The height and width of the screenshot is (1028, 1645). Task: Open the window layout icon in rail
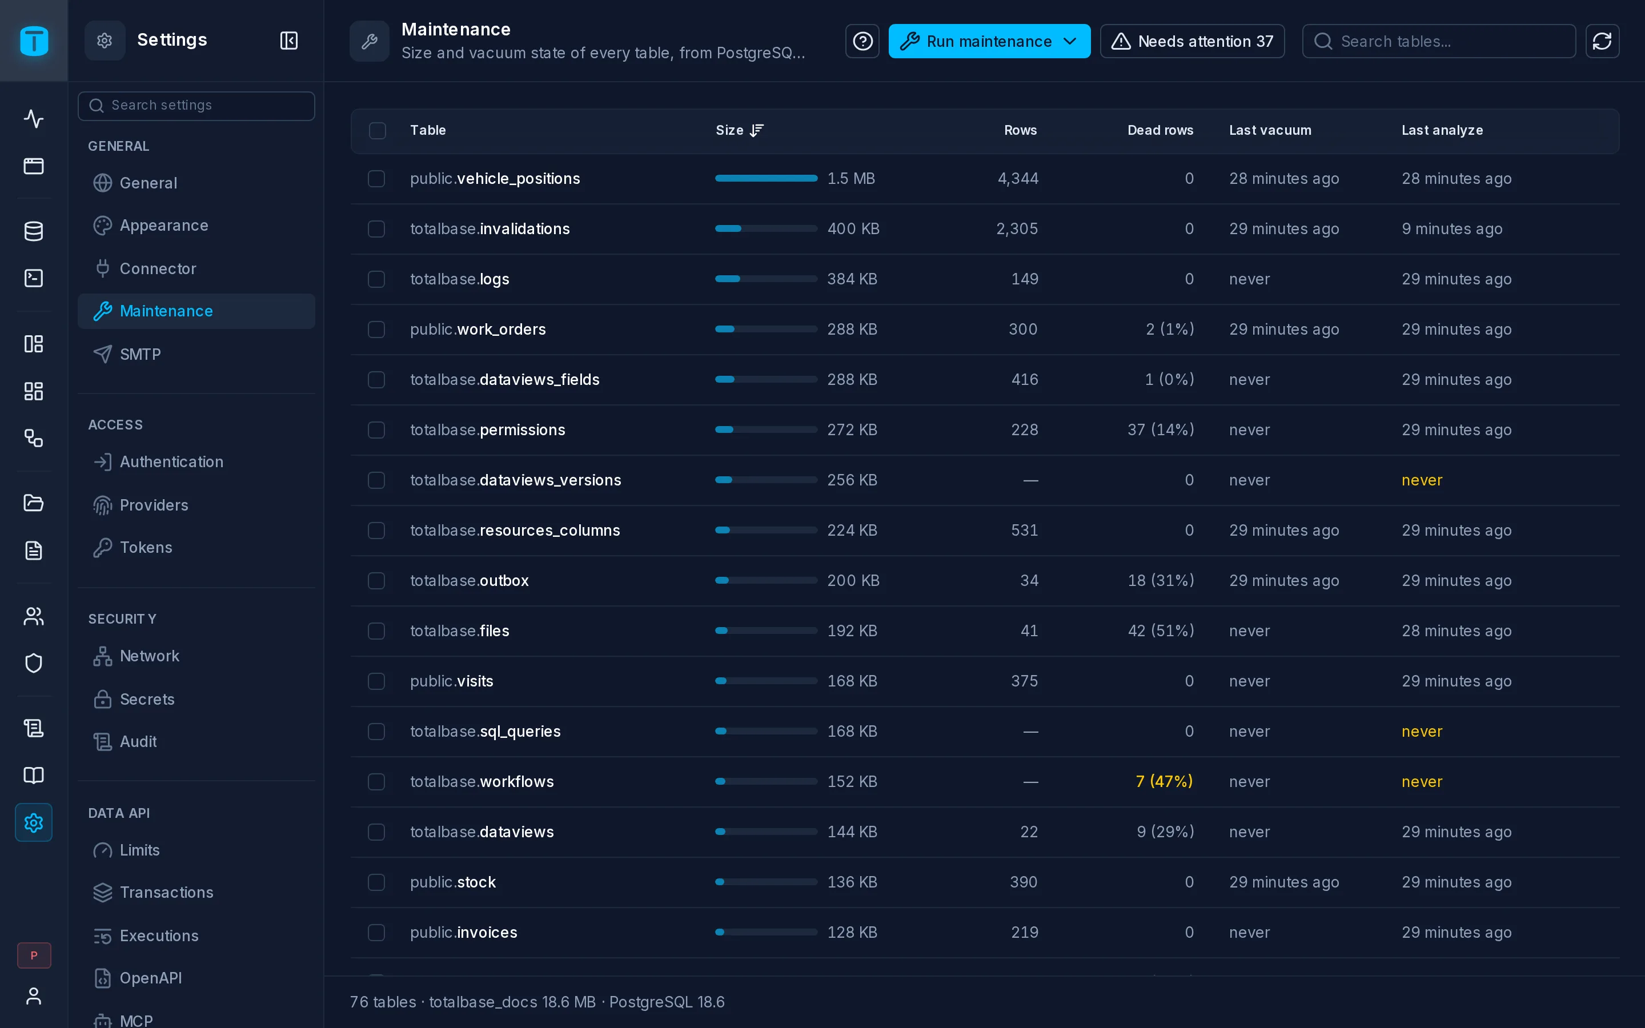(x=33, y=166)
